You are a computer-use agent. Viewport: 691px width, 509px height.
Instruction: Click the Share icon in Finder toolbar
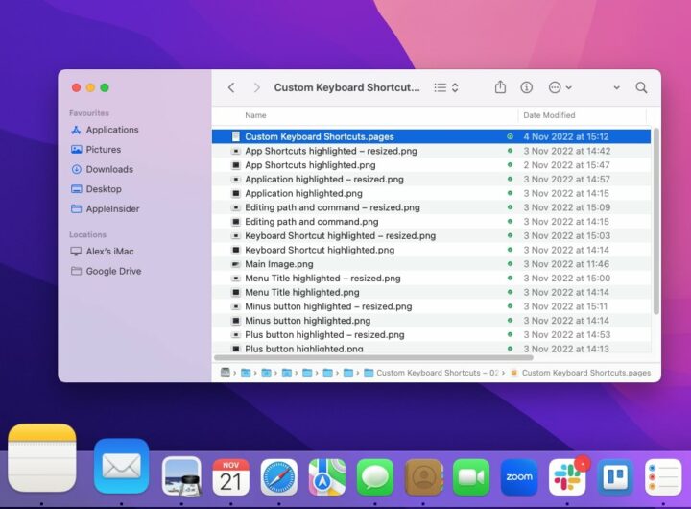point(500,87)
